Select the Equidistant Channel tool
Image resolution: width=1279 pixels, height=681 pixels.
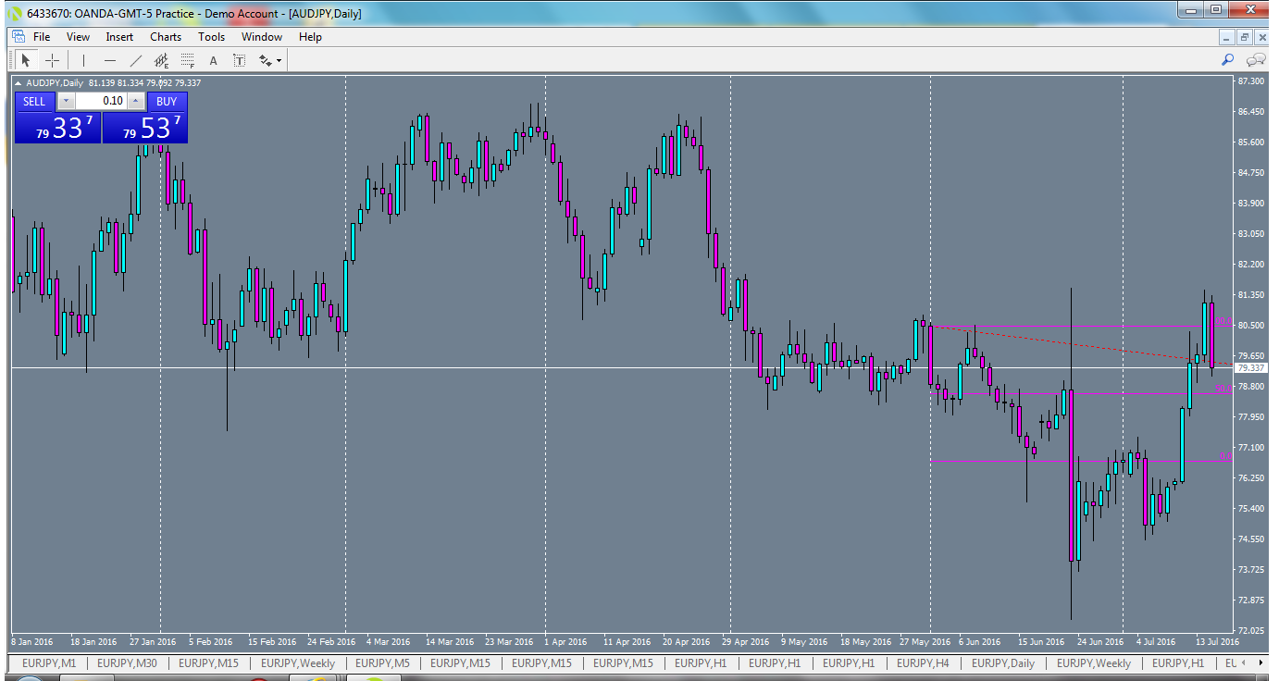(161, 59)
